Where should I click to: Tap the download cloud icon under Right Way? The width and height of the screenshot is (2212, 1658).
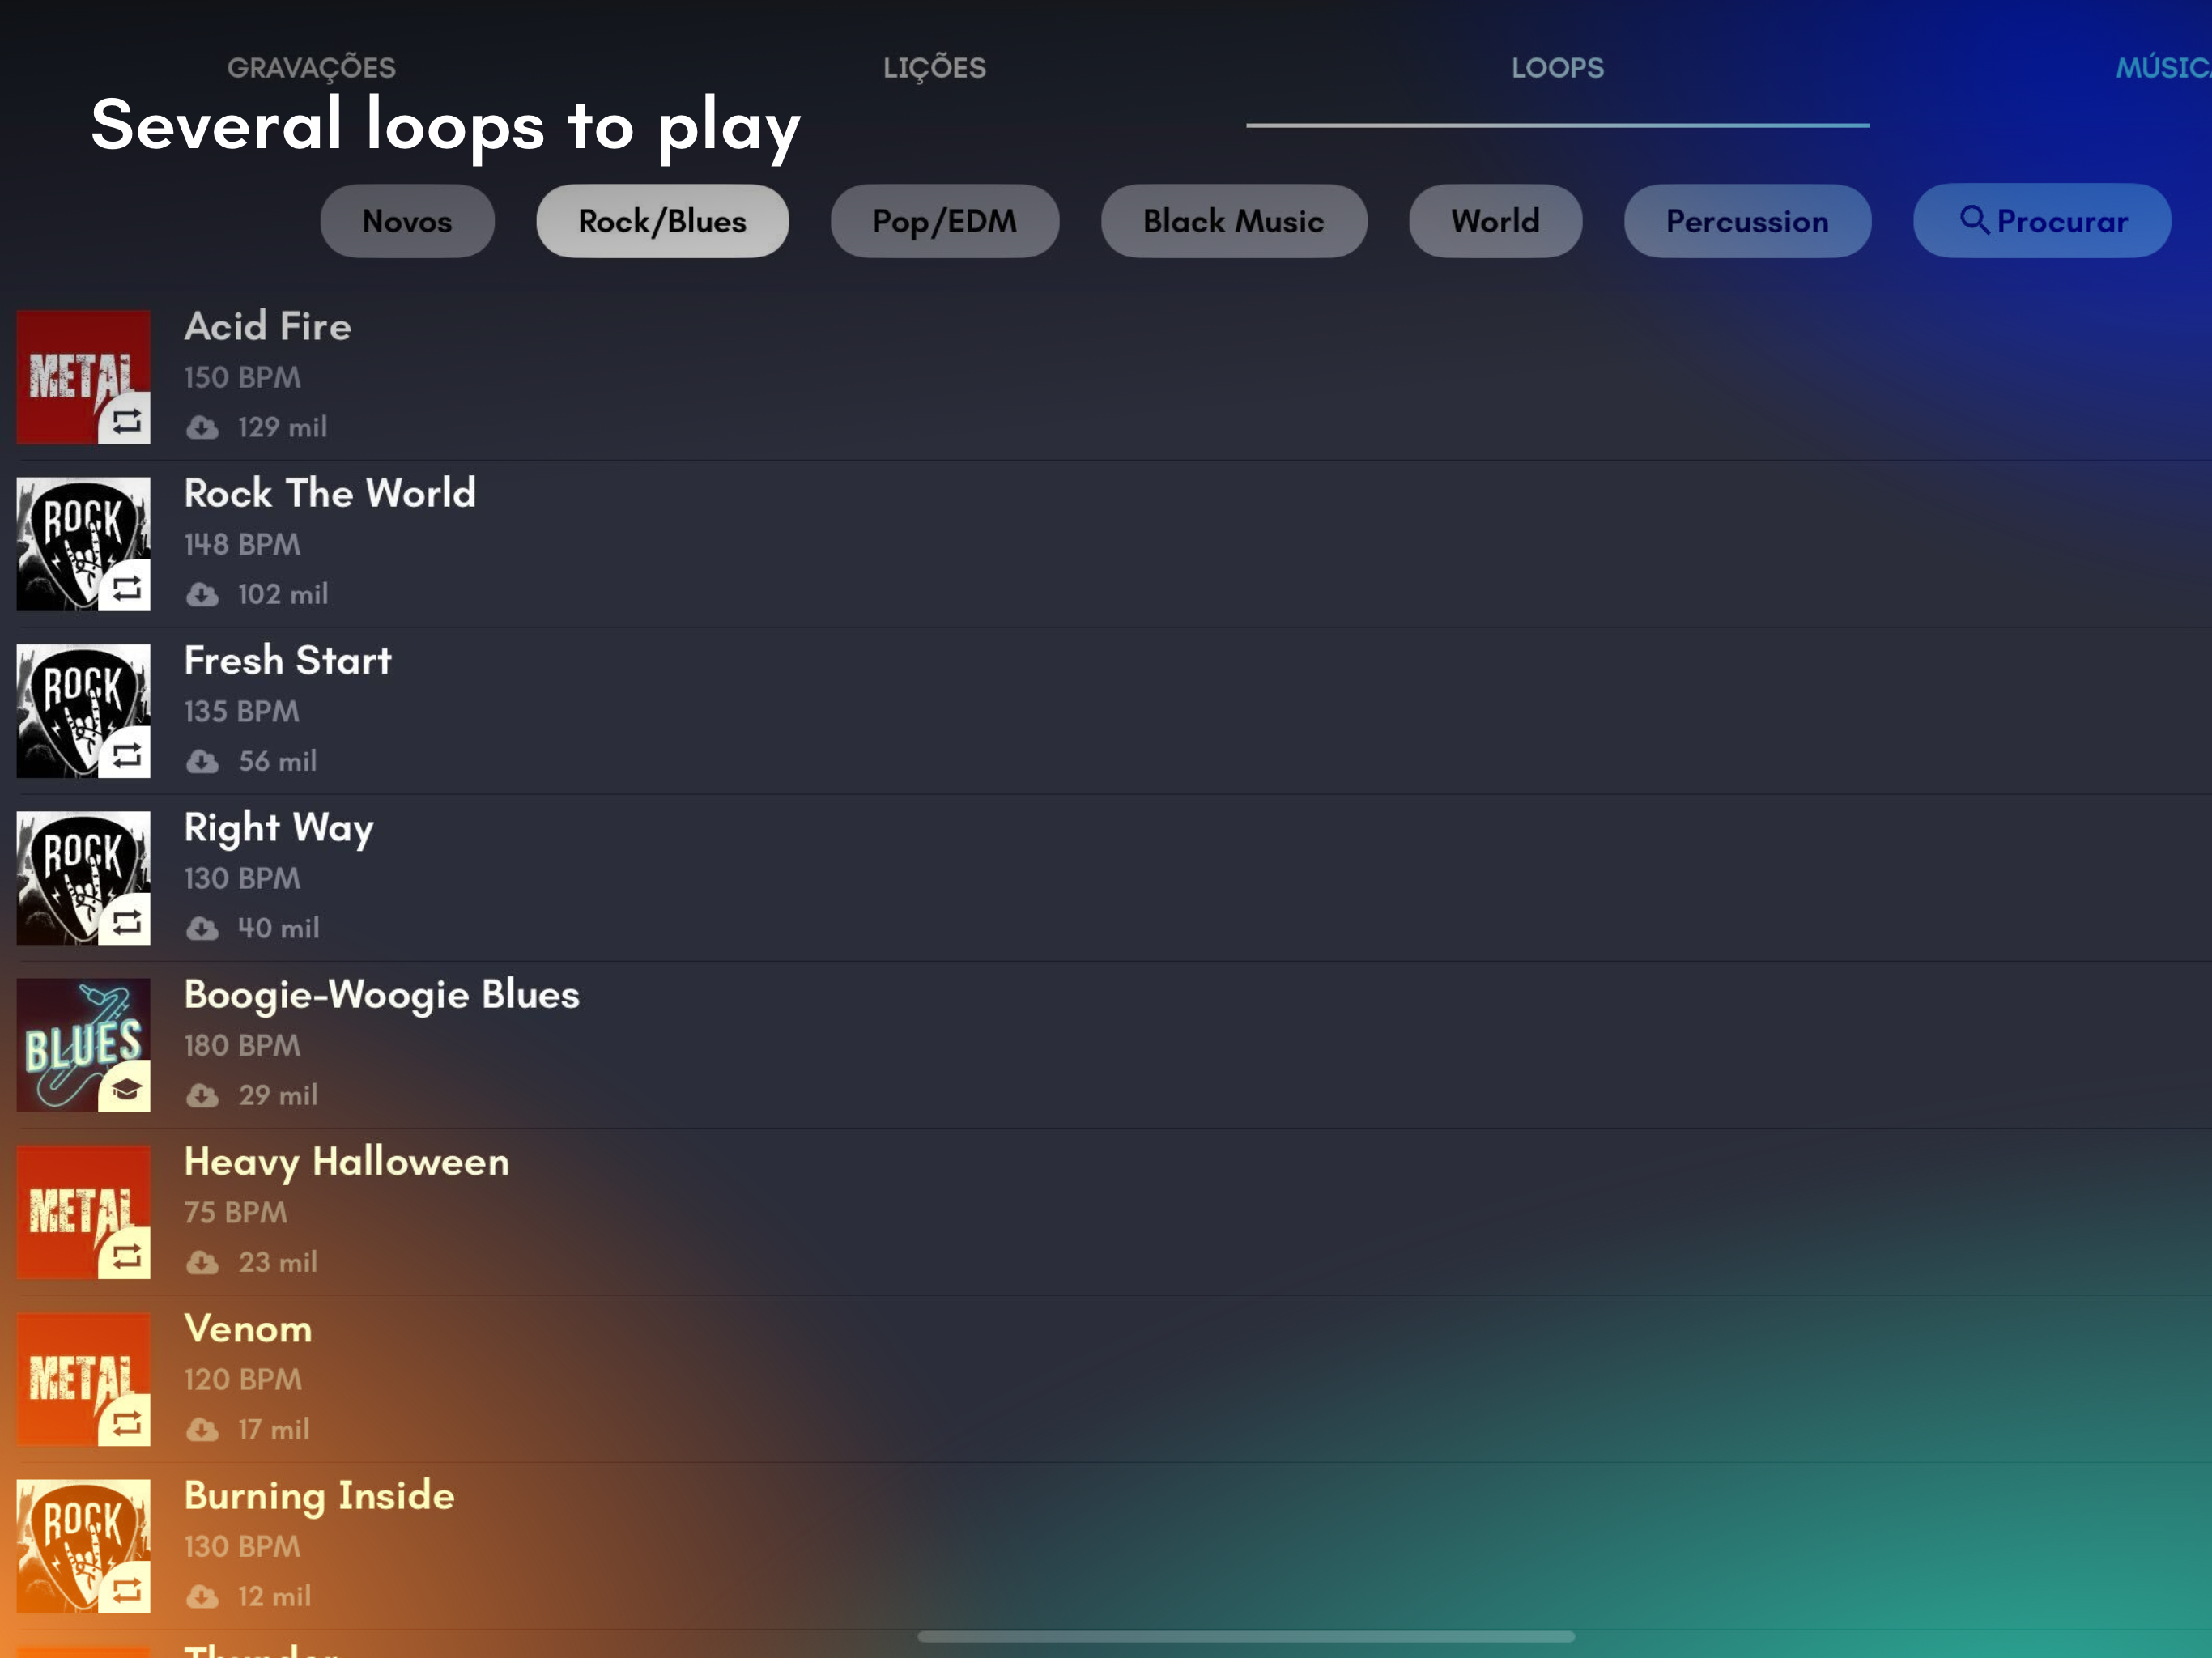(x=202, y=929)
